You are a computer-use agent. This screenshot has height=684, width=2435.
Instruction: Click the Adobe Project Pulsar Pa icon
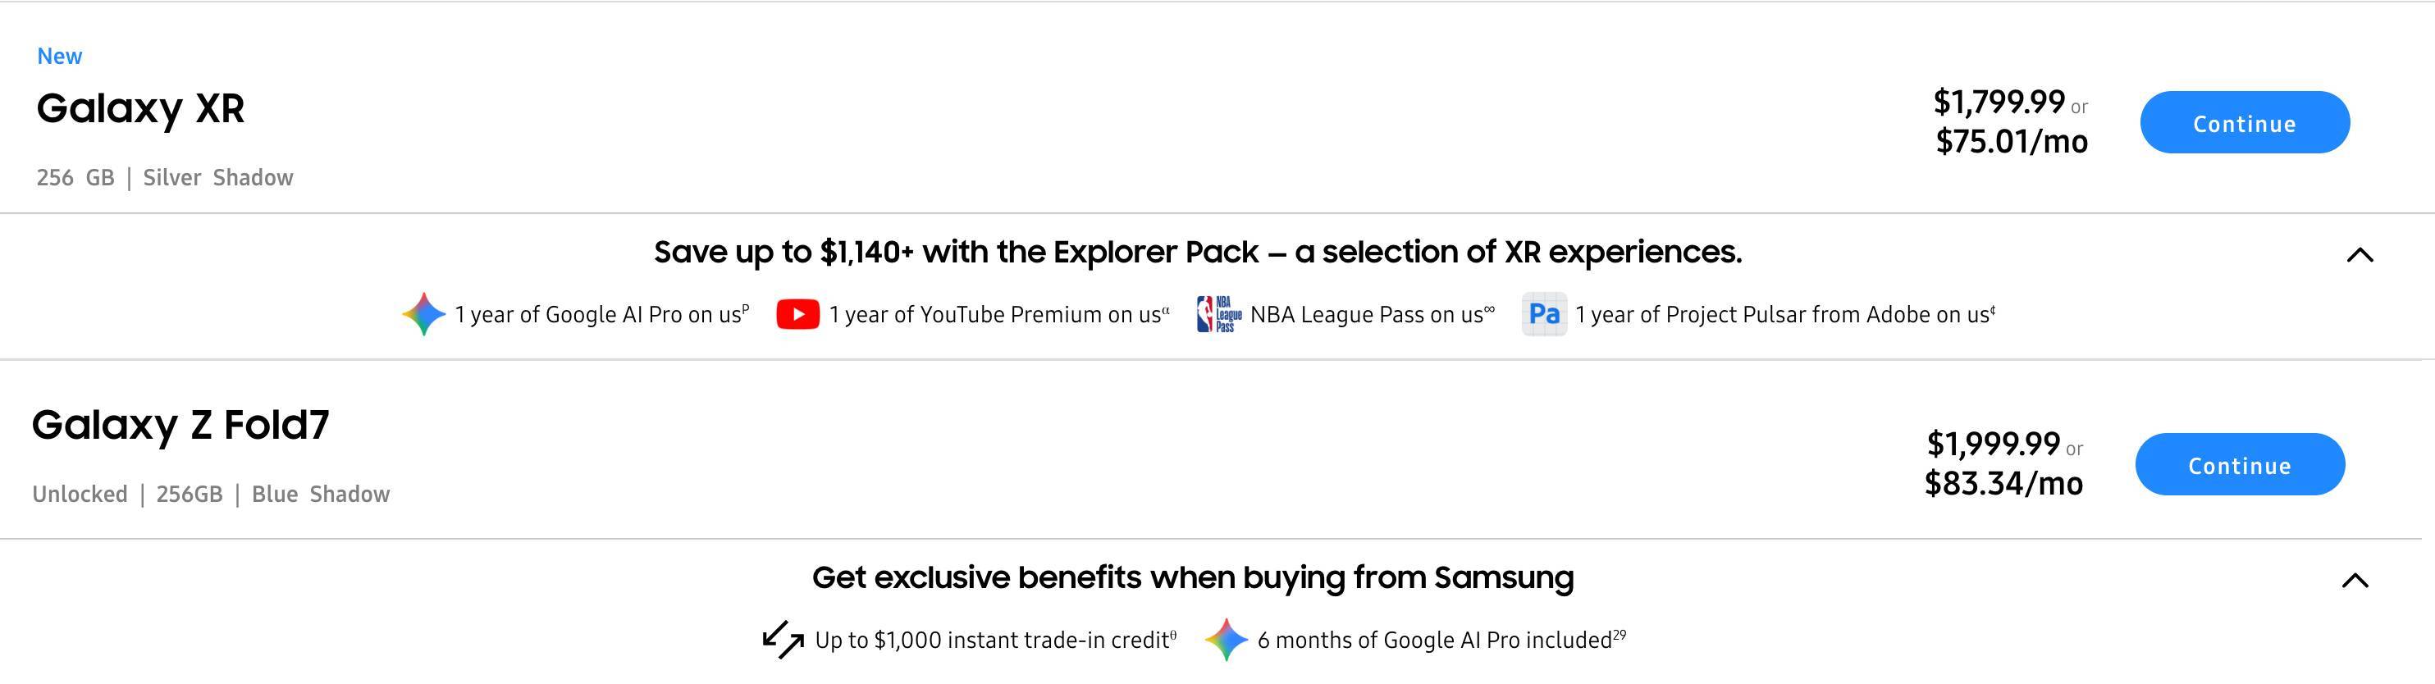coord(1544,313)
